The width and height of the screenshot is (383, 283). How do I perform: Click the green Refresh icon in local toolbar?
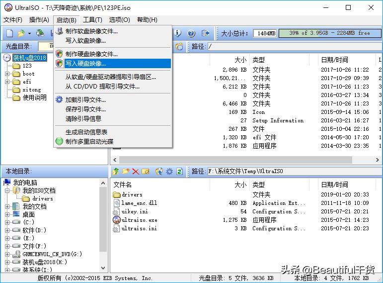pyautogui.click(x=179, y=172)
